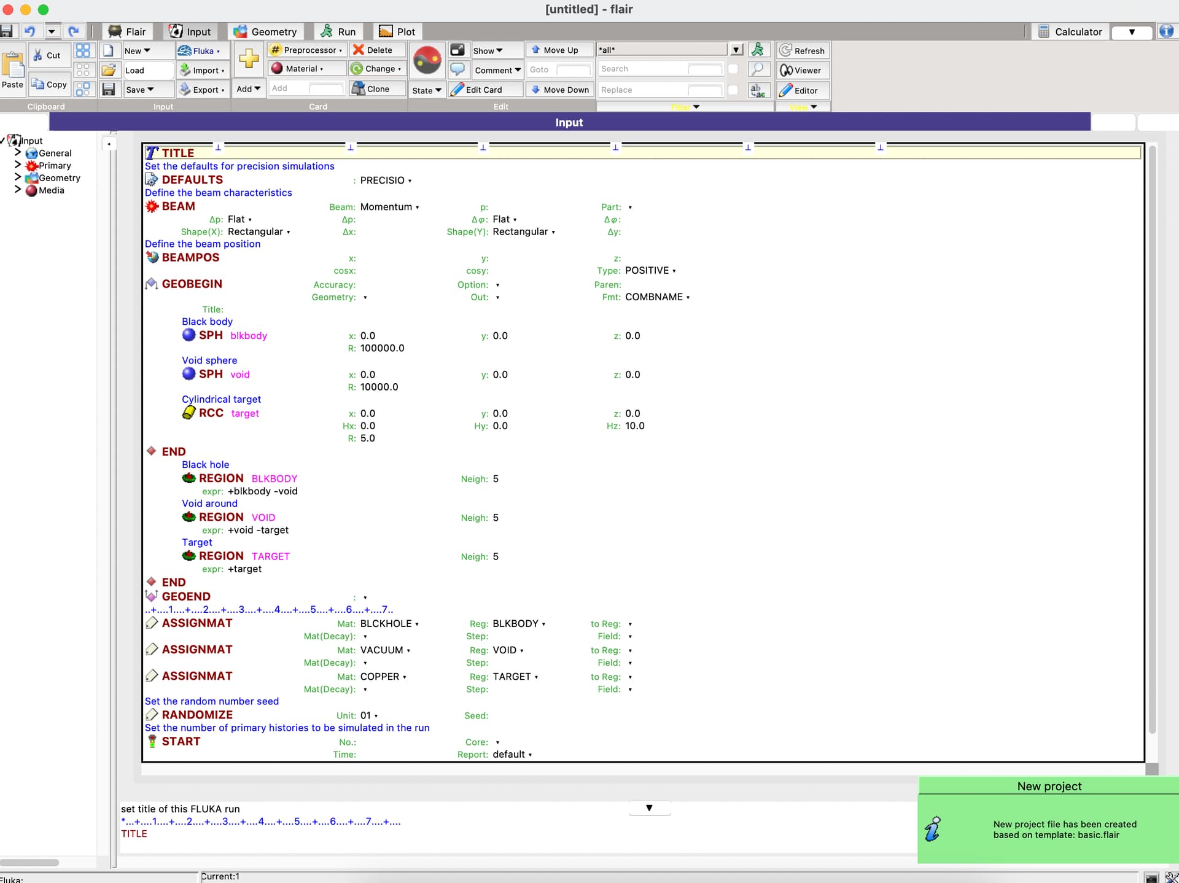Click the green running man filter icon
The height and width of the screenshot is (883, 1179).
tap(758, 50)
